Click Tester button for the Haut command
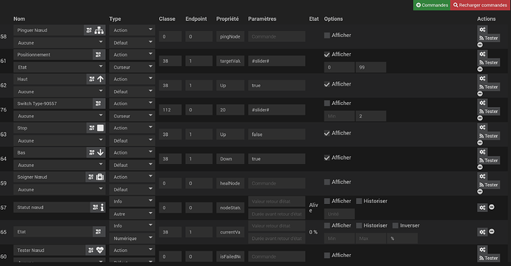511x266 pixels. (x=489, y=87)
